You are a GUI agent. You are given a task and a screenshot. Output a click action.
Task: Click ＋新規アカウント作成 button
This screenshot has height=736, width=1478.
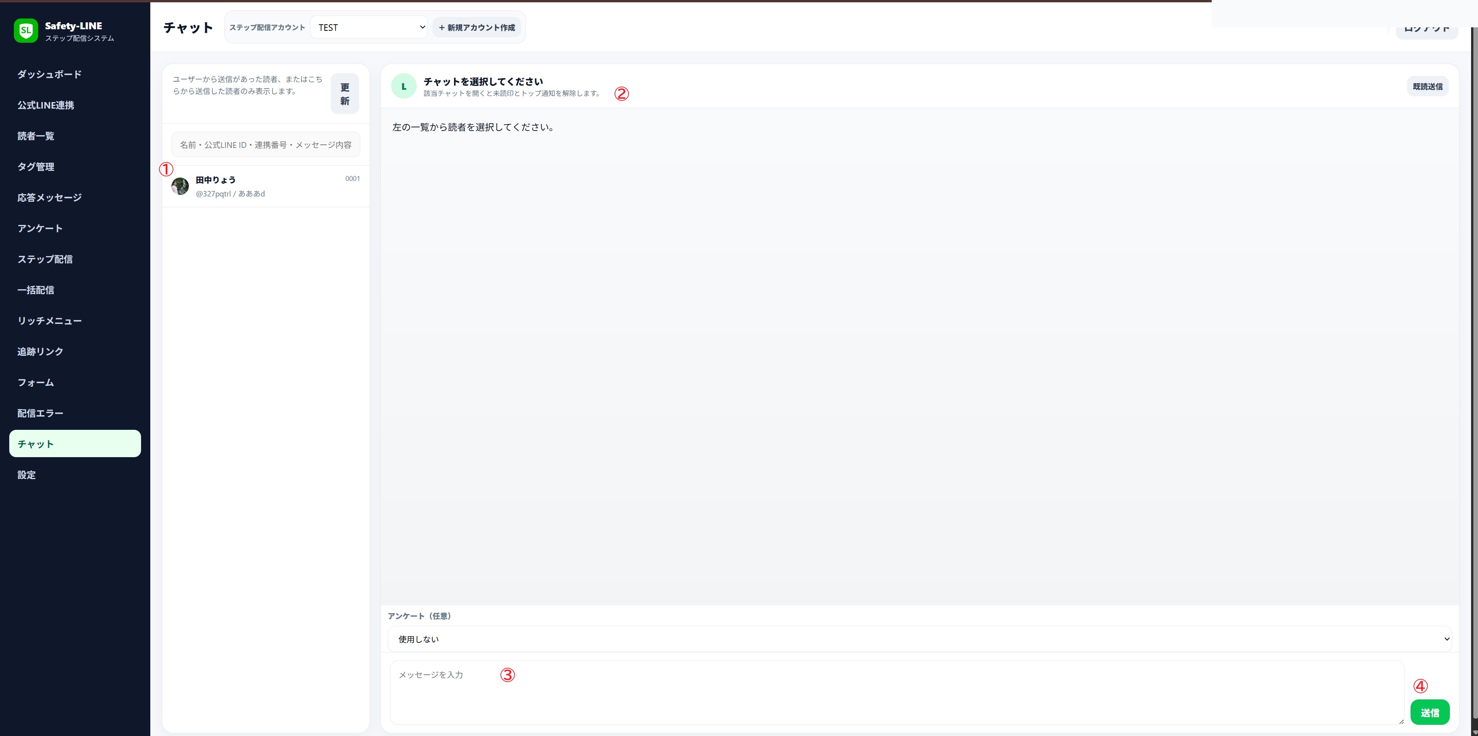tap(476, 27)
